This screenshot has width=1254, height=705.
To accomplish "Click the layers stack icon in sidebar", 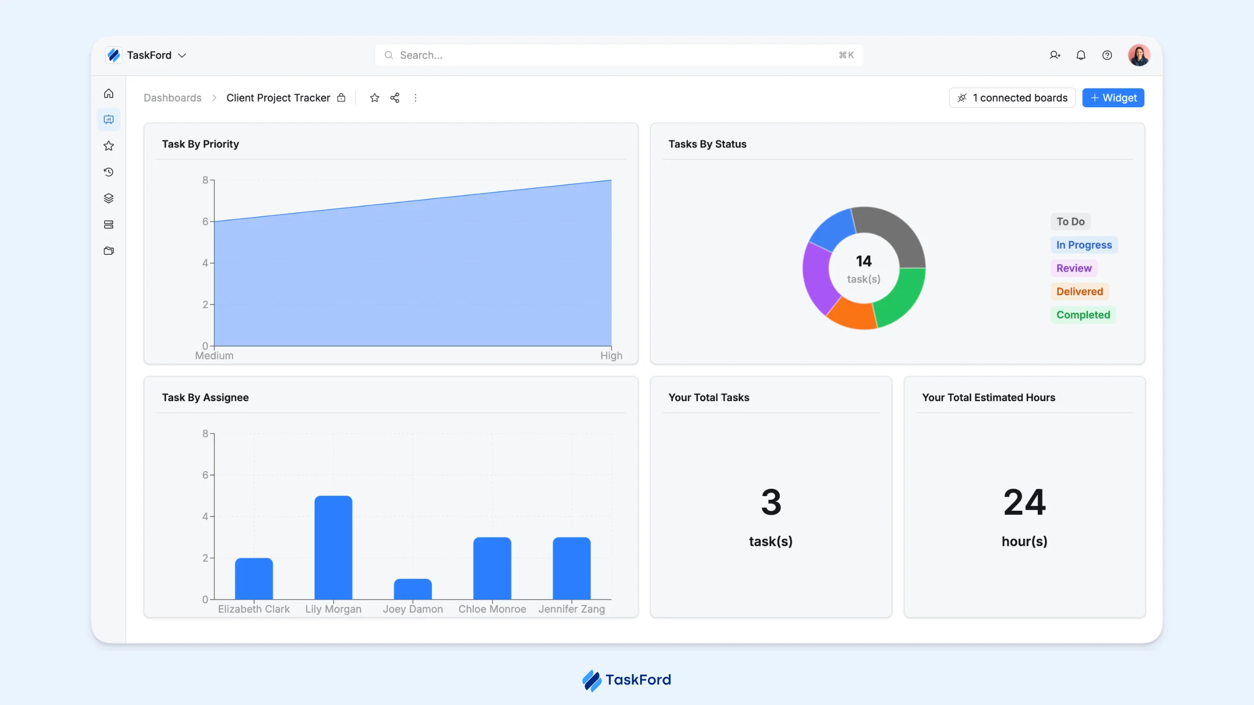I will tap(109, 198).
